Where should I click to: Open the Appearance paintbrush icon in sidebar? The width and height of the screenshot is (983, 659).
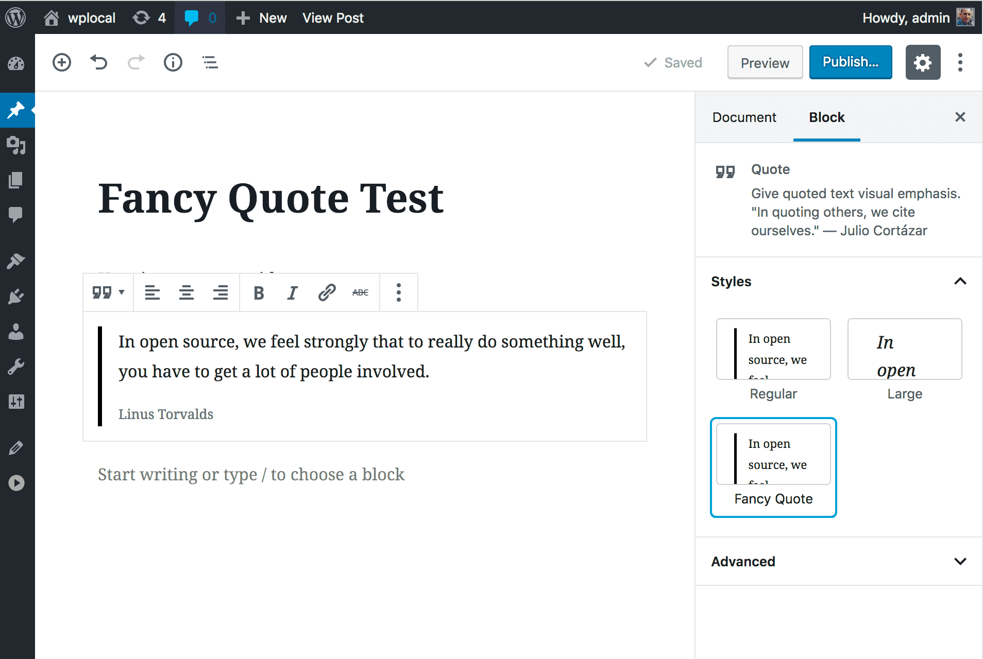point(17,261)
